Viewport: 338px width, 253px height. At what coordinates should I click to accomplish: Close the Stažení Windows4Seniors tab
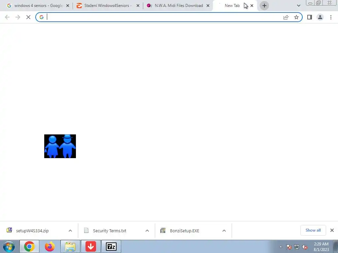[138, 6]
